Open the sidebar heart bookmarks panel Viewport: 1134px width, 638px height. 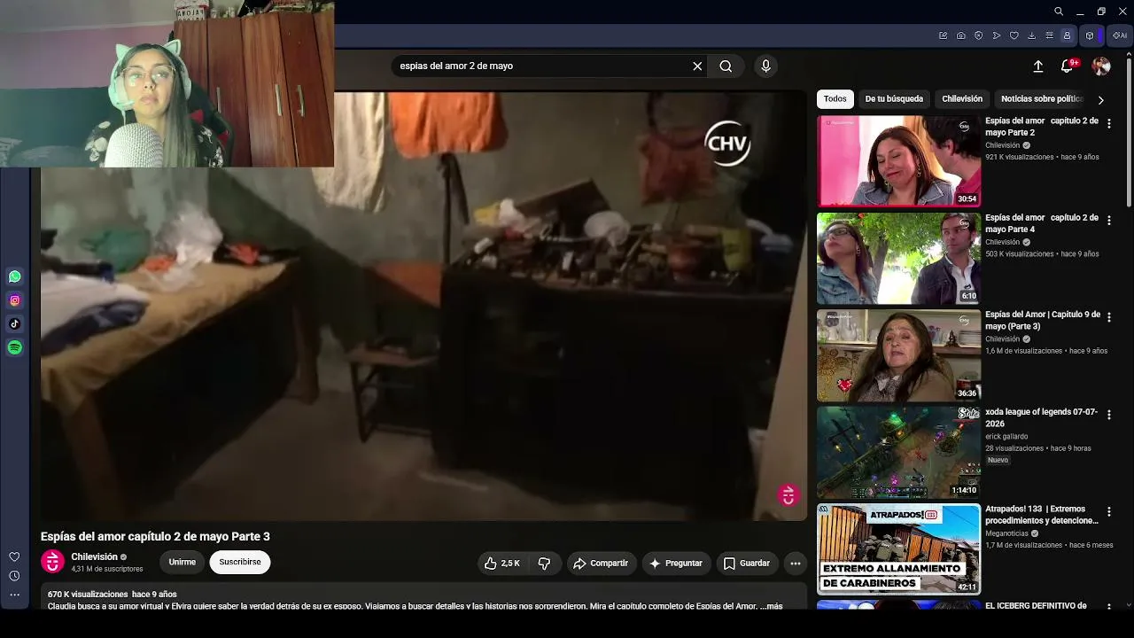pos(14,556)
